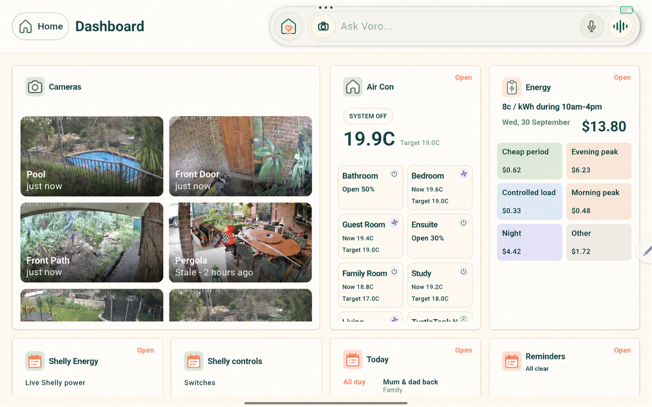Tap the 'Live Shelly power' text
Viewport: 652px width, 407px height.
click(x=55, y=383)
